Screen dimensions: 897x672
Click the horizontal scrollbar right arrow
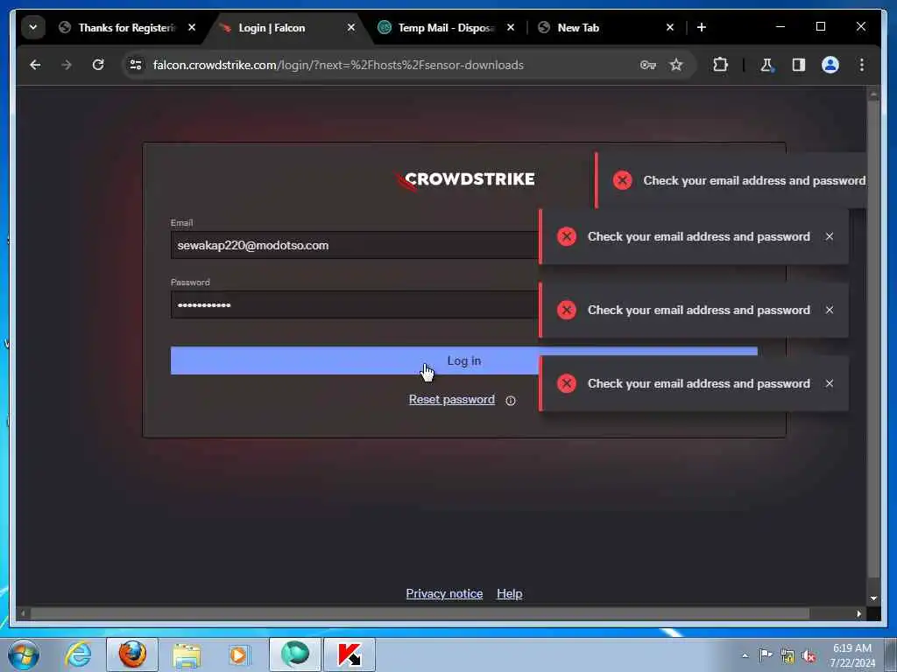[858, 613]
